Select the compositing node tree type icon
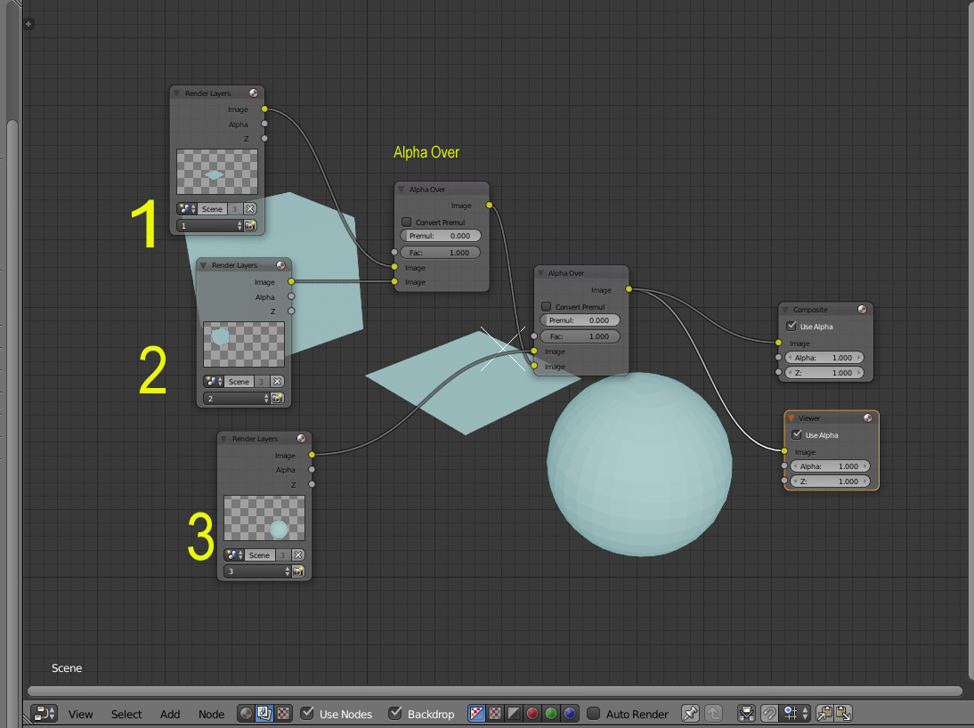 click(264, 713)
